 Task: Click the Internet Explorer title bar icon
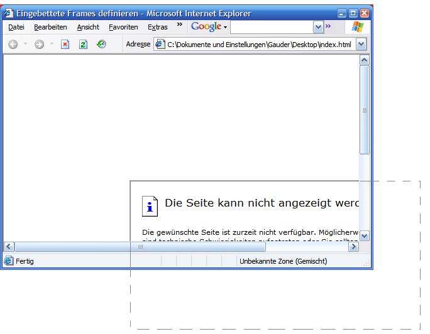[9, 13]
